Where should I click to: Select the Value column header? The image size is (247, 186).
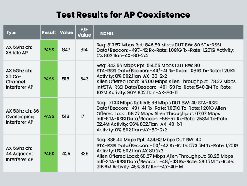point(67,33)
